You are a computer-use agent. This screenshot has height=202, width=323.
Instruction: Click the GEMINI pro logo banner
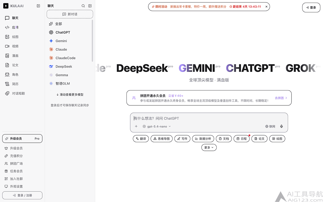coord(199,68)
